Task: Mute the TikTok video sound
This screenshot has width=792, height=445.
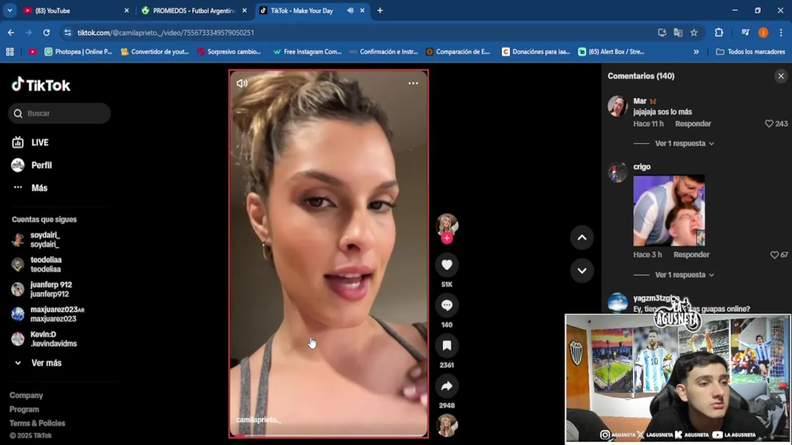Action: click(x=242, y=83)
